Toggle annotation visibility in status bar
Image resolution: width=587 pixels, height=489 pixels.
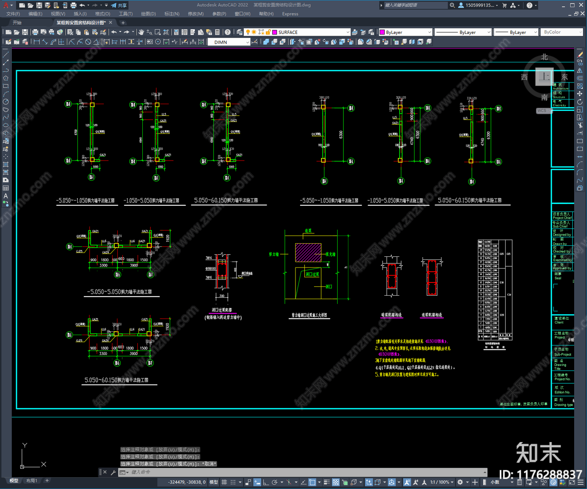point(407,482)
